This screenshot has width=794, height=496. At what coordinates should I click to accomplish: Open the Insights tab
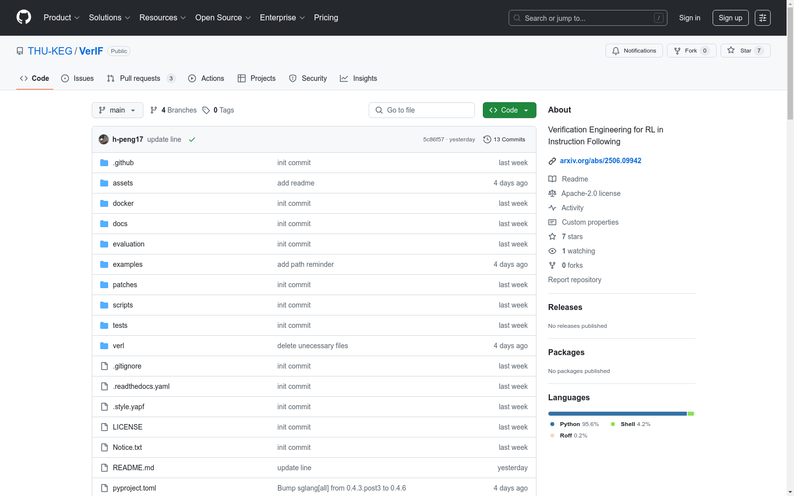pos(358,78)
